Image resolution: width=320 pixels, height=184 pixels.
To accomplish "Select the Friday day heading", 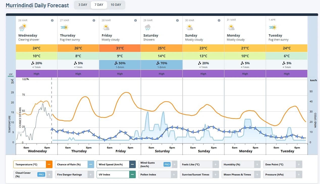I will pyautogui.click(x=107, y=36).
